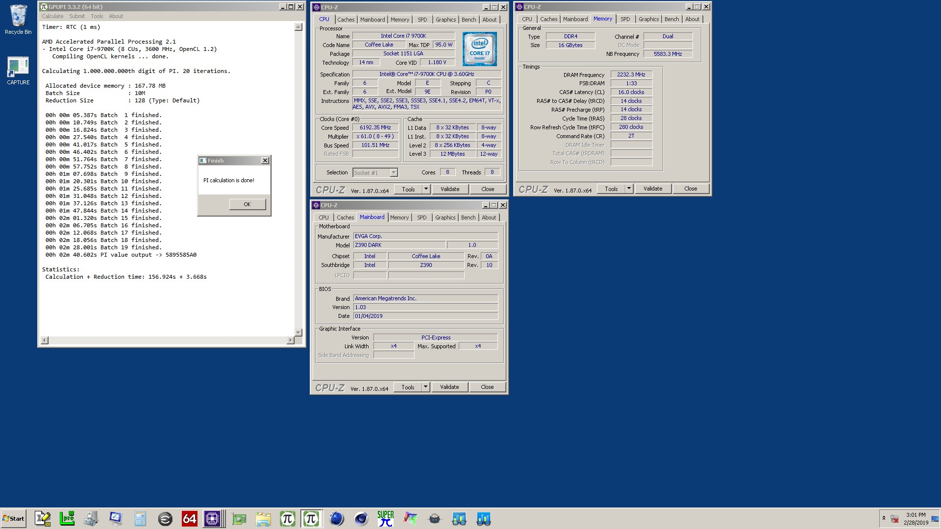Viewport: 941px width, 529px height.
Task: Open Bench tab in CPU window
Action: [x=469, y=20]
